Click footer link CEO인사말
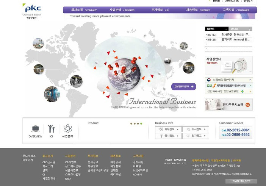The image size is (266, 186). [x=49, y=162]
